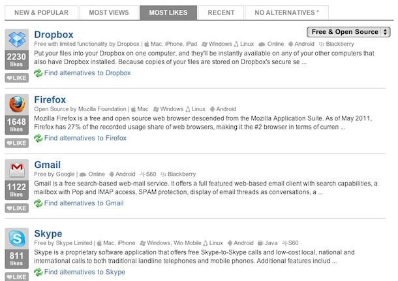Screen dimensions: 398x281
Task: Open the Find alternatives to Dropbox link
Action: click(87, 73)
